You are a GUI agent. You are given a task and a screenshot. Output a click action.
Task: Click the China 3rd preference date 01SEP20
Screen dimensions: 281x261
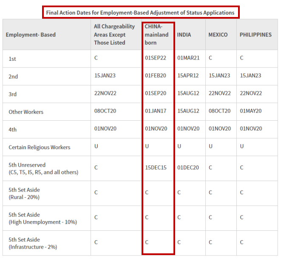[x=156, y=93]
